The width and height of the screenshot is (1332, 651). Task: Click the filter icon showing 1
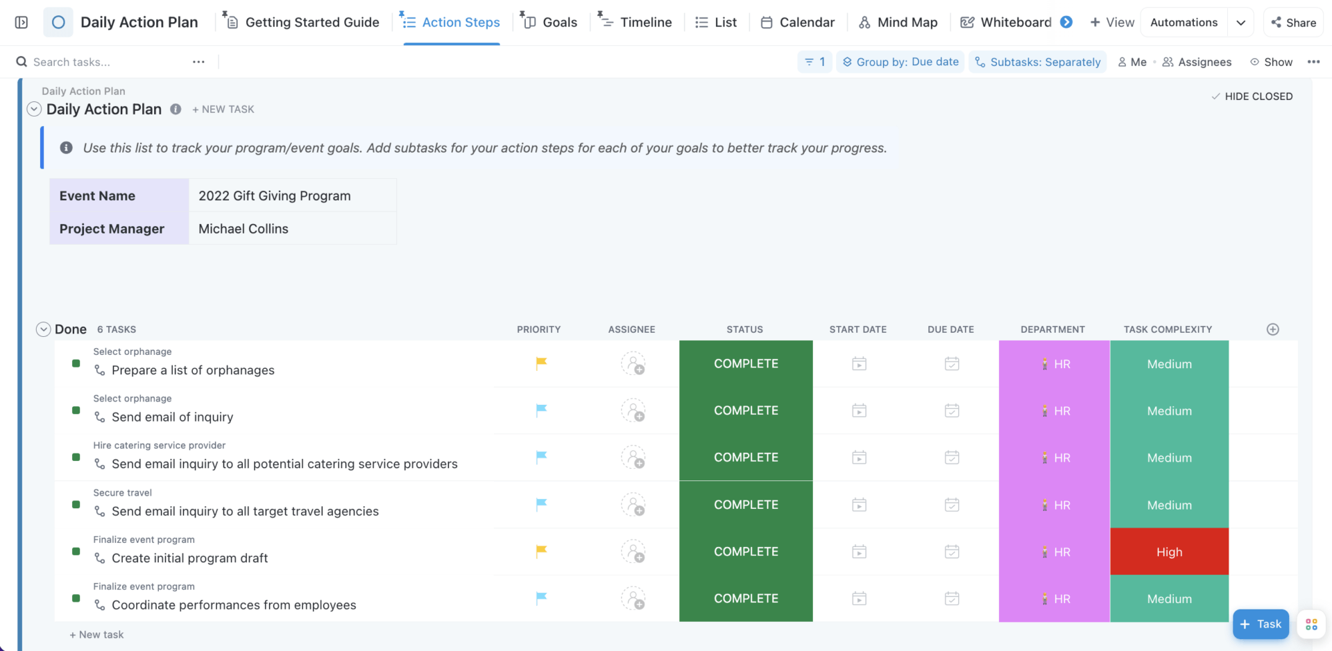[814, 62]
